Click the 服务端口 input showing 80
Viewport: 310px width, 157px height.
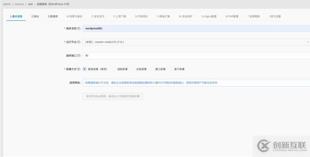pyautogui.click(x=196, y=55)
